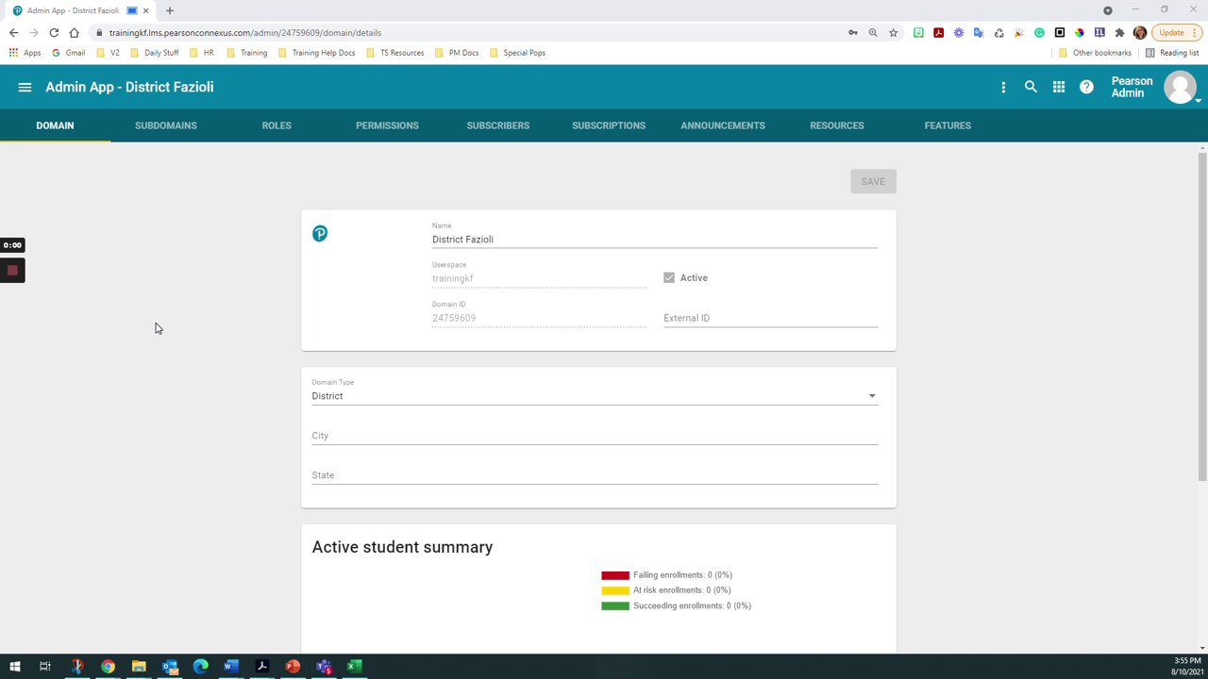Open the Windows Start menu
This screenshot has height=679, width=1208.
click(14, 667)
